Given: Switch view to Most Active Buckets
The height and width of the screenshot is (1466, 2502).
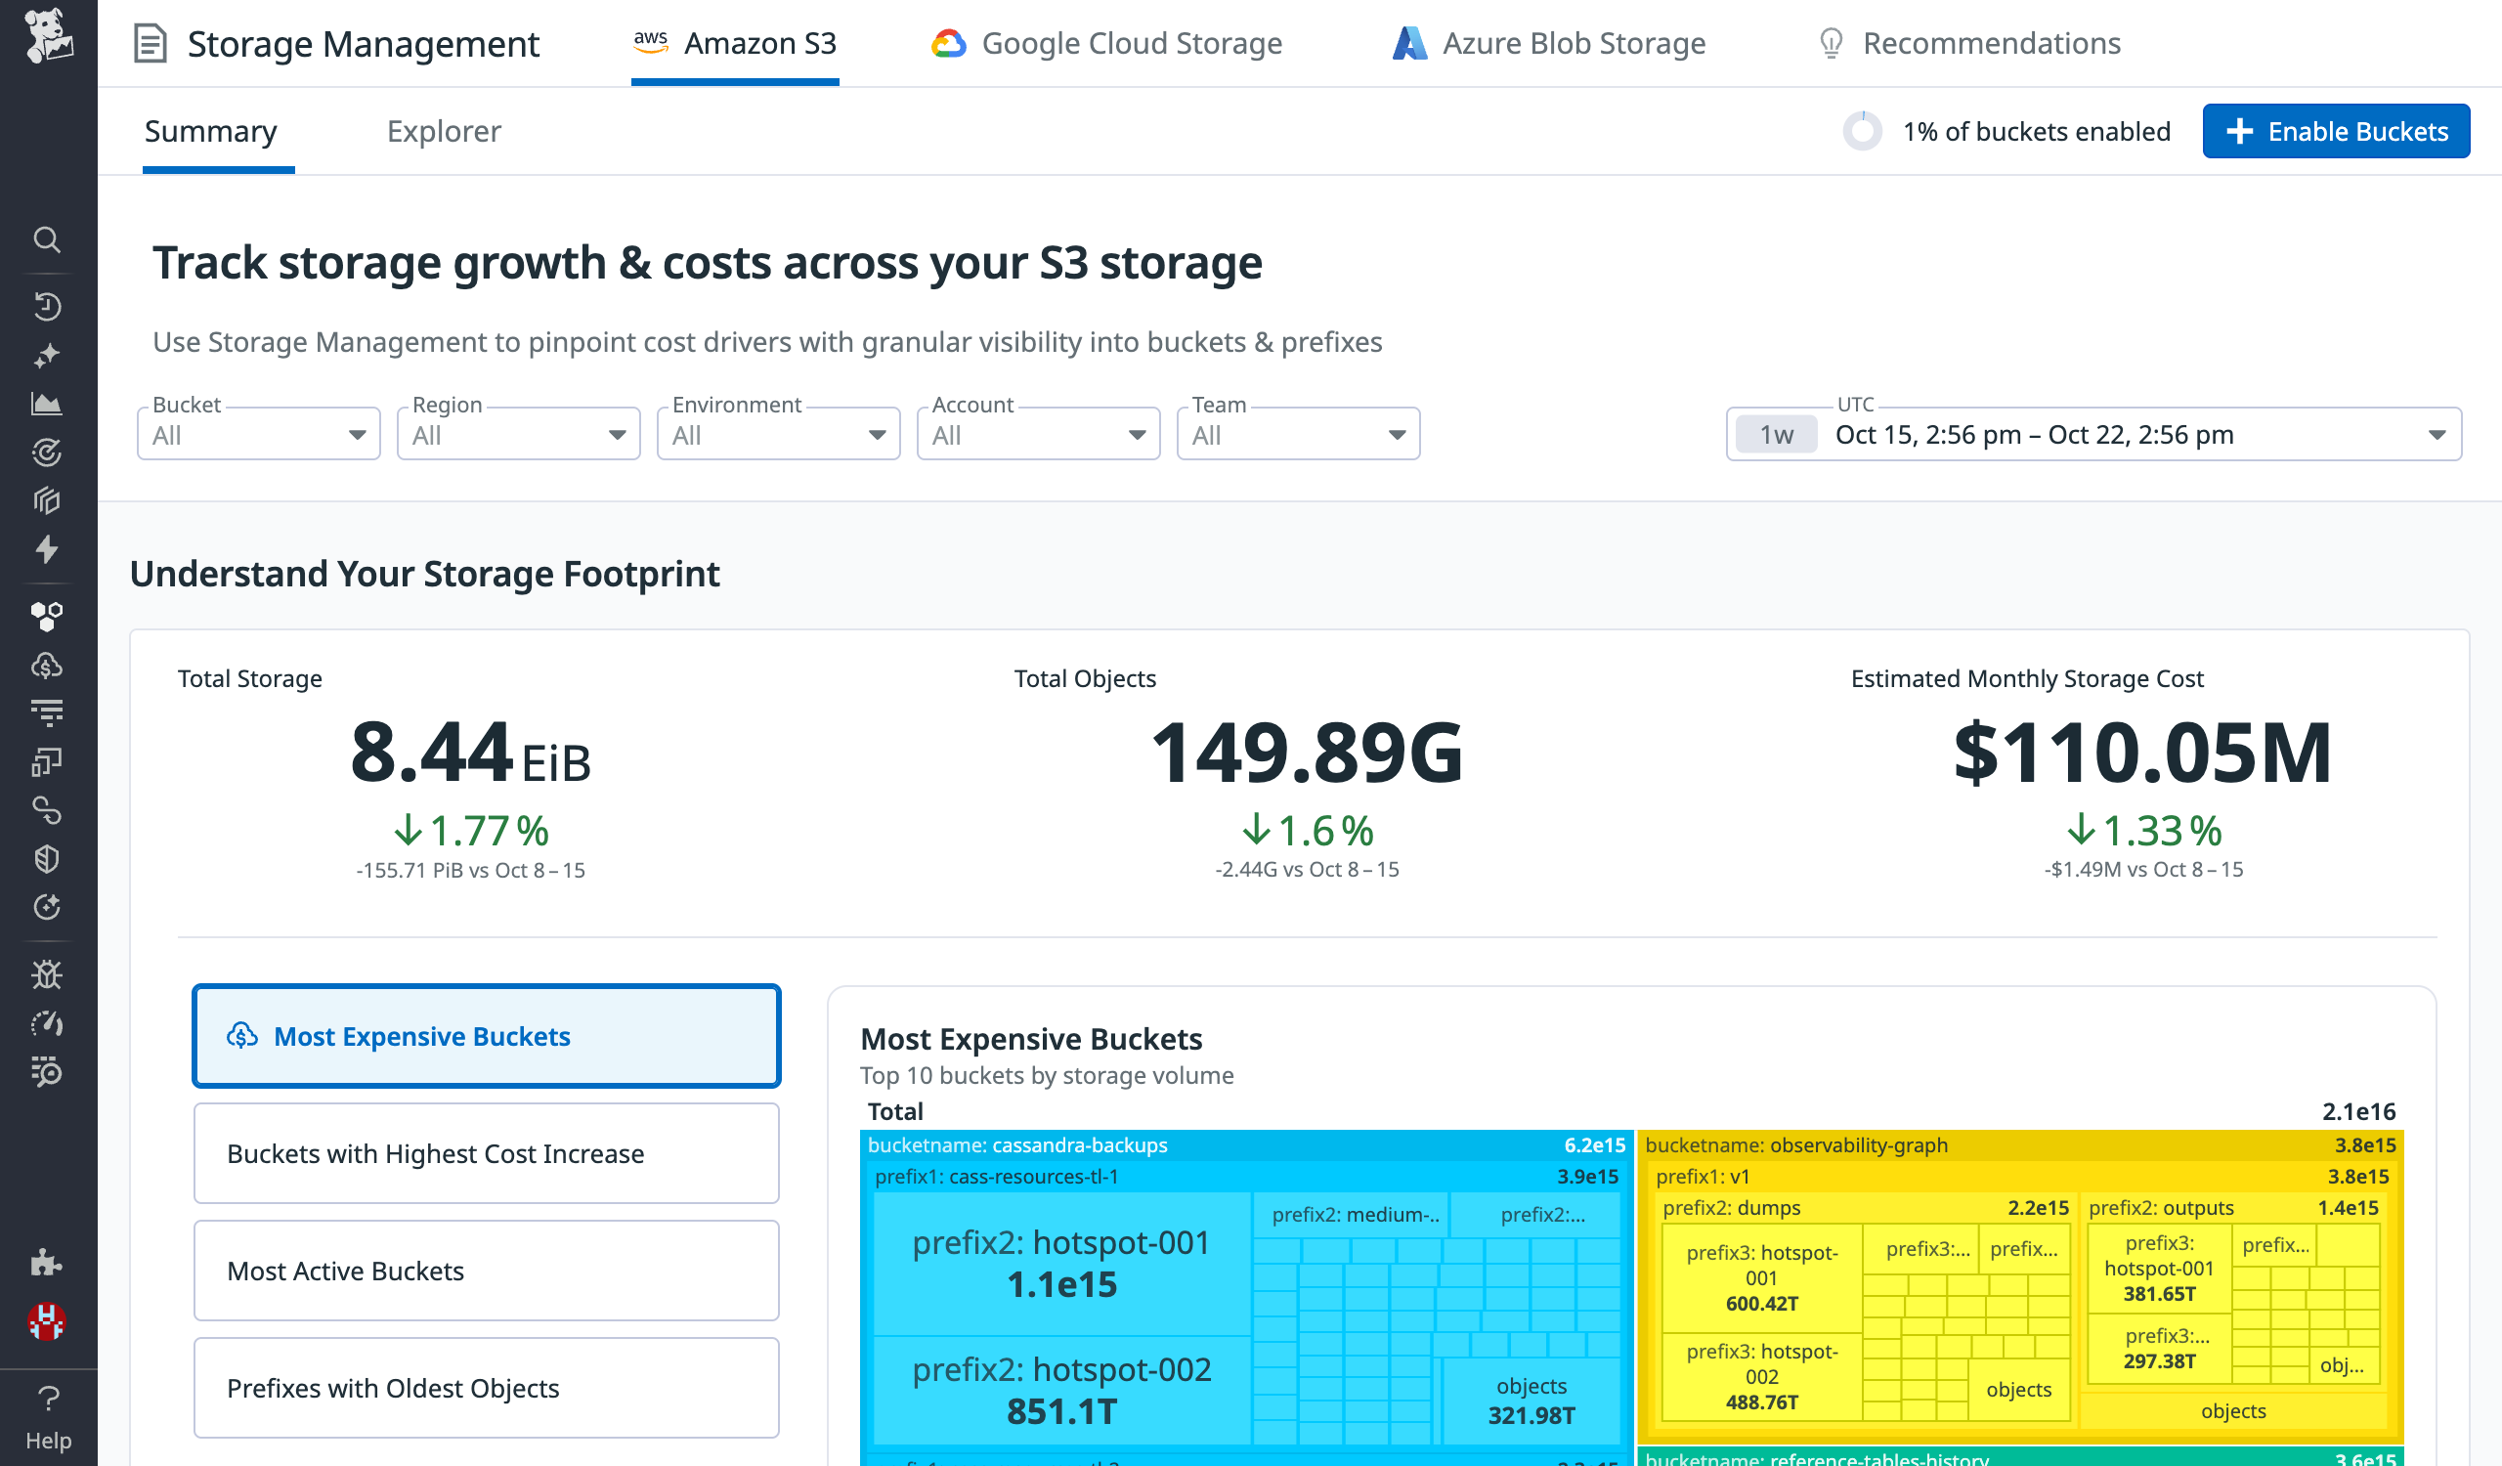Looking at the screenshot, I should 486,1271.
